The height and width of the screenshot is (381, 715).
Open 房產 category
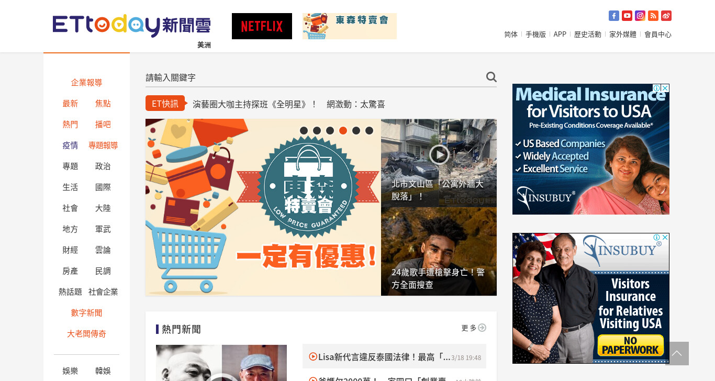click(70, 271)
